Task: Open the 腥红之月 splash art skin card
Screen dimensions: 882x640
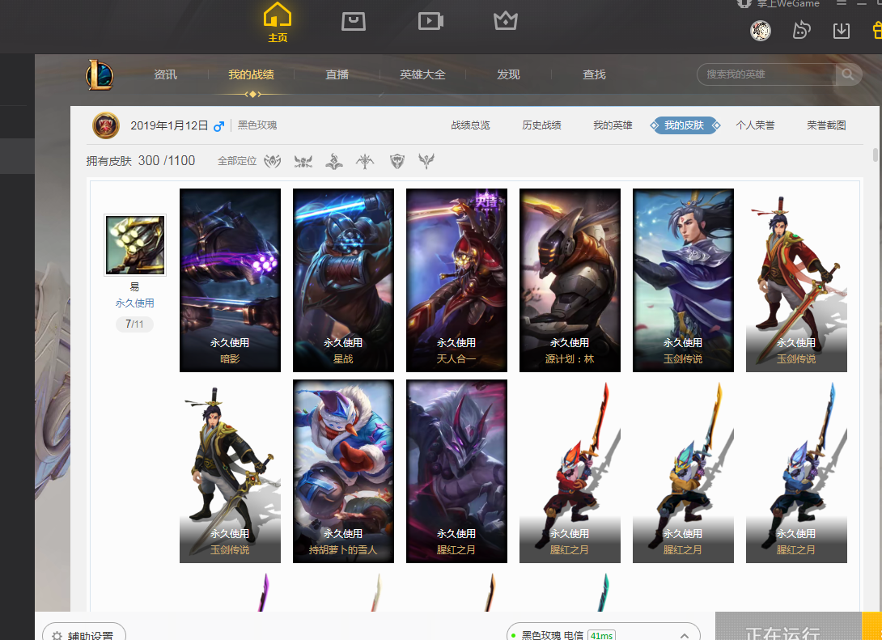Action: pos(456,471)
